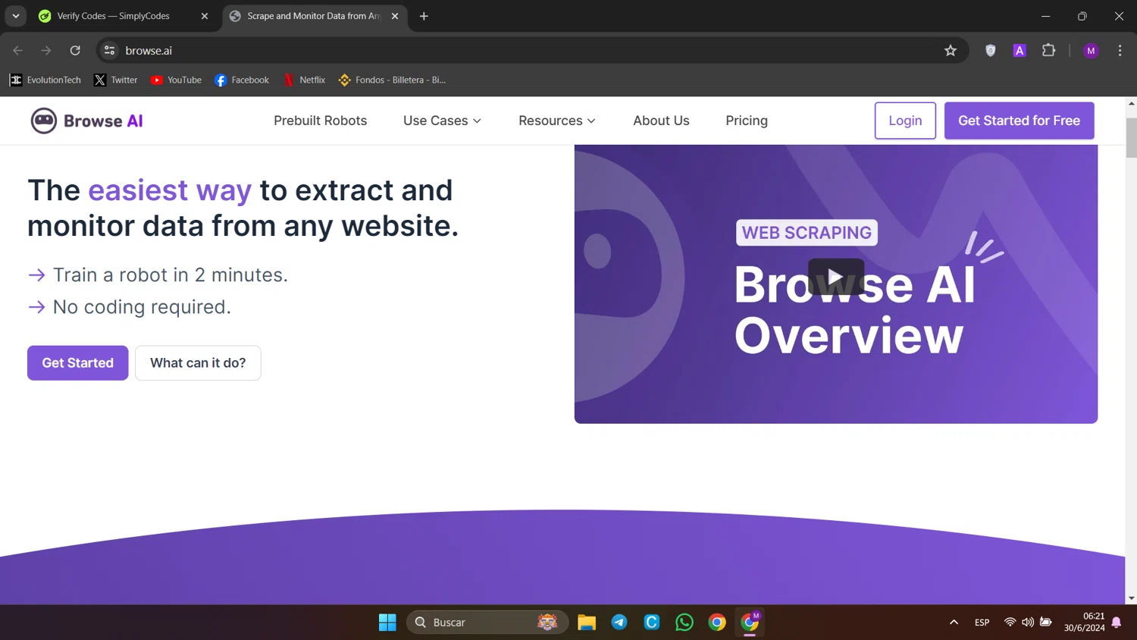Open File Explorer from the taskbar
The image size is (1137, 640).
[587, 623]
